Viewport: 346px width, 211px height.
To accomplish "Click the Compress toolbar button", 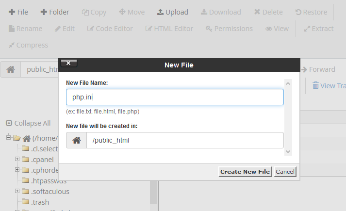I will [x=28, y=45].
